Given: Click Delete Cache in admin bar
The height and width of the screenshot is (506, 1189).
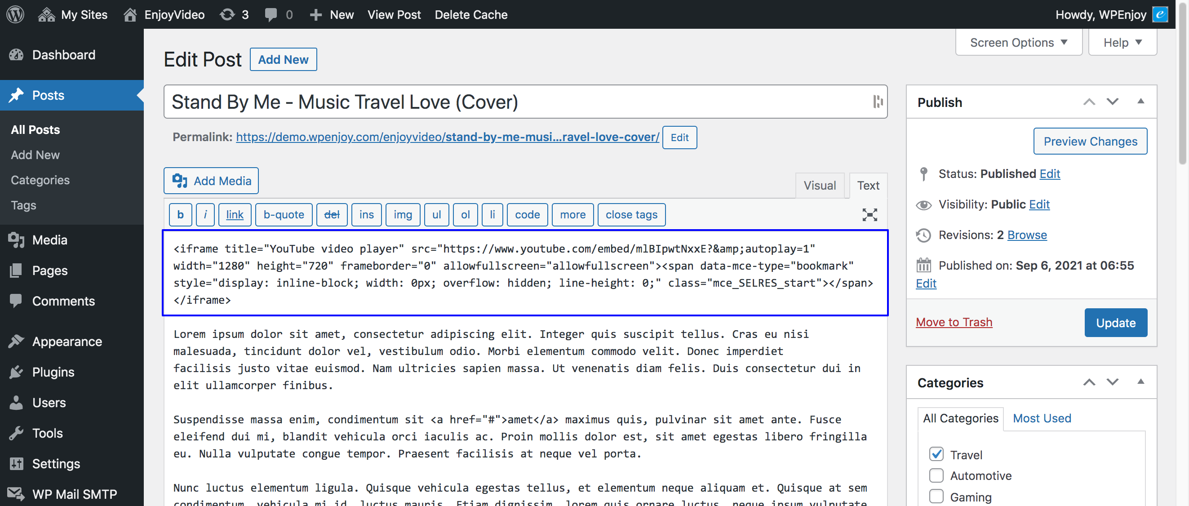Looking at the screenshot, I should pos(471,14).
